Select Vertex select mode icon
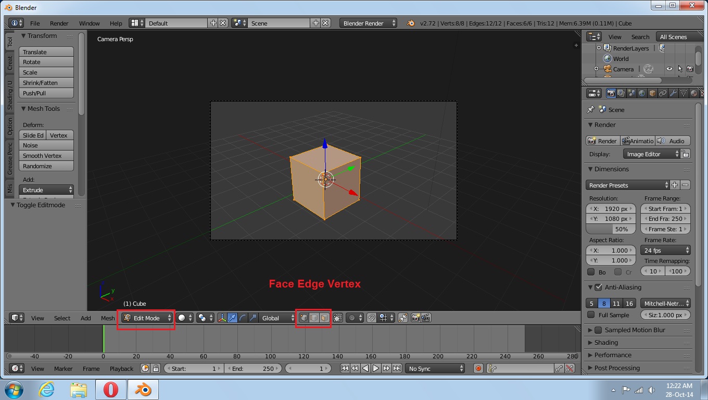The width and height of the screenshot is (708, 400). click(x=304, y=318)
